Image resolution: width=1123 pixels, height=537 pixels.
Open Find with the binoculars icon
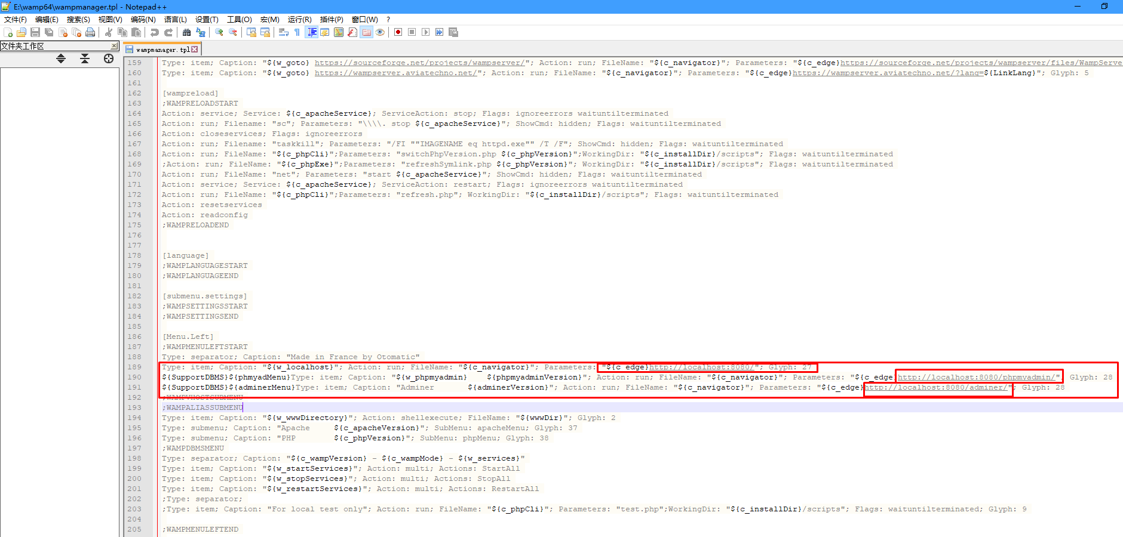(x=186, y=32)
